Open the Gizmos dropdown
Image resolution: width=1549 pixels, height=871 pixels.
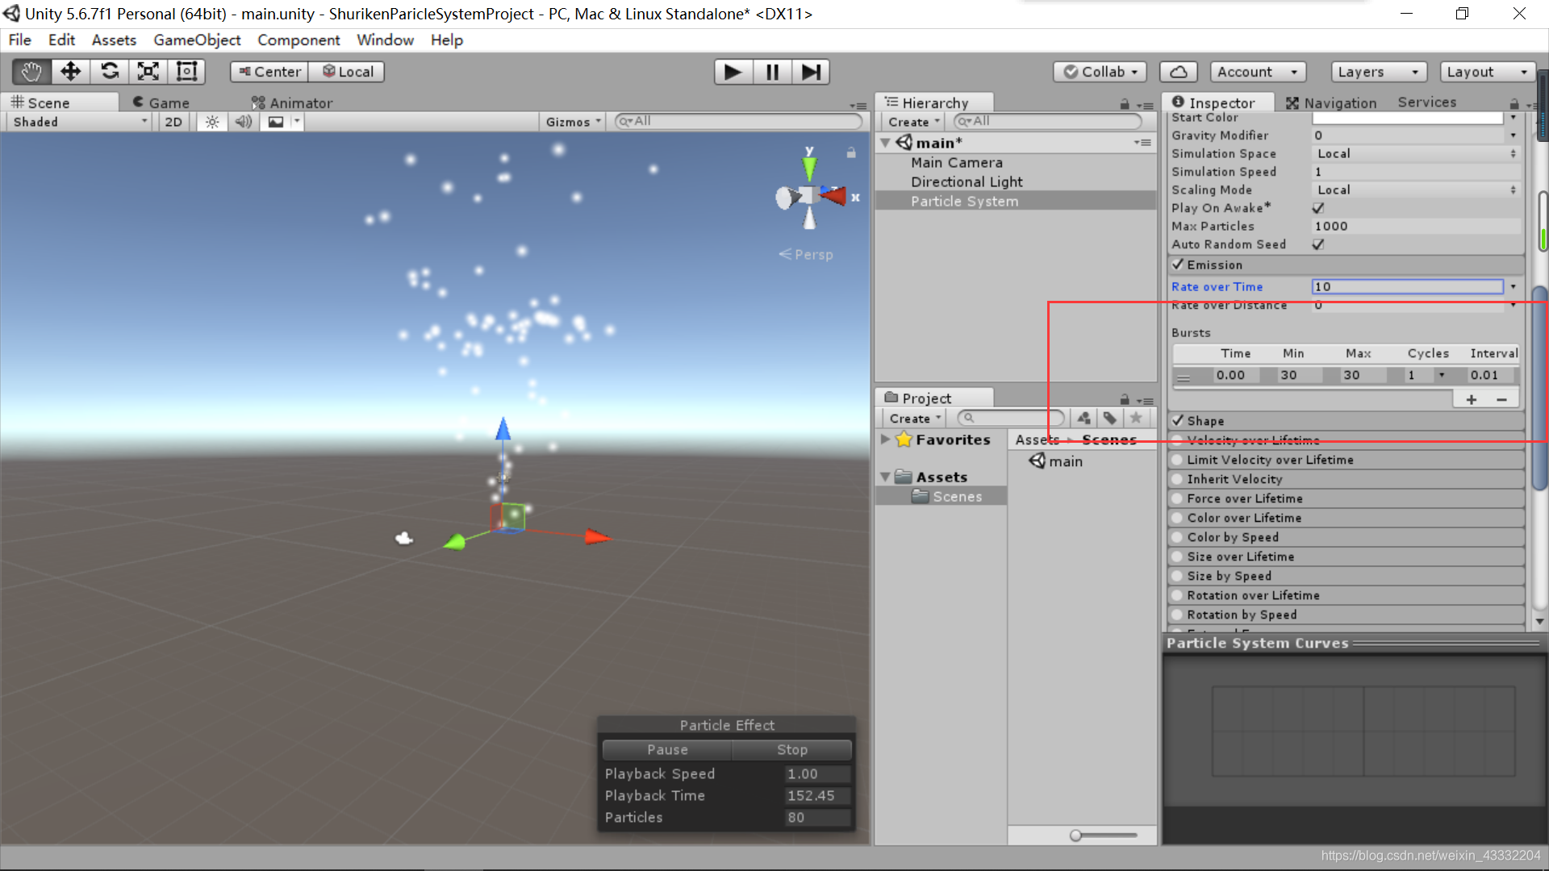point(574,122)
